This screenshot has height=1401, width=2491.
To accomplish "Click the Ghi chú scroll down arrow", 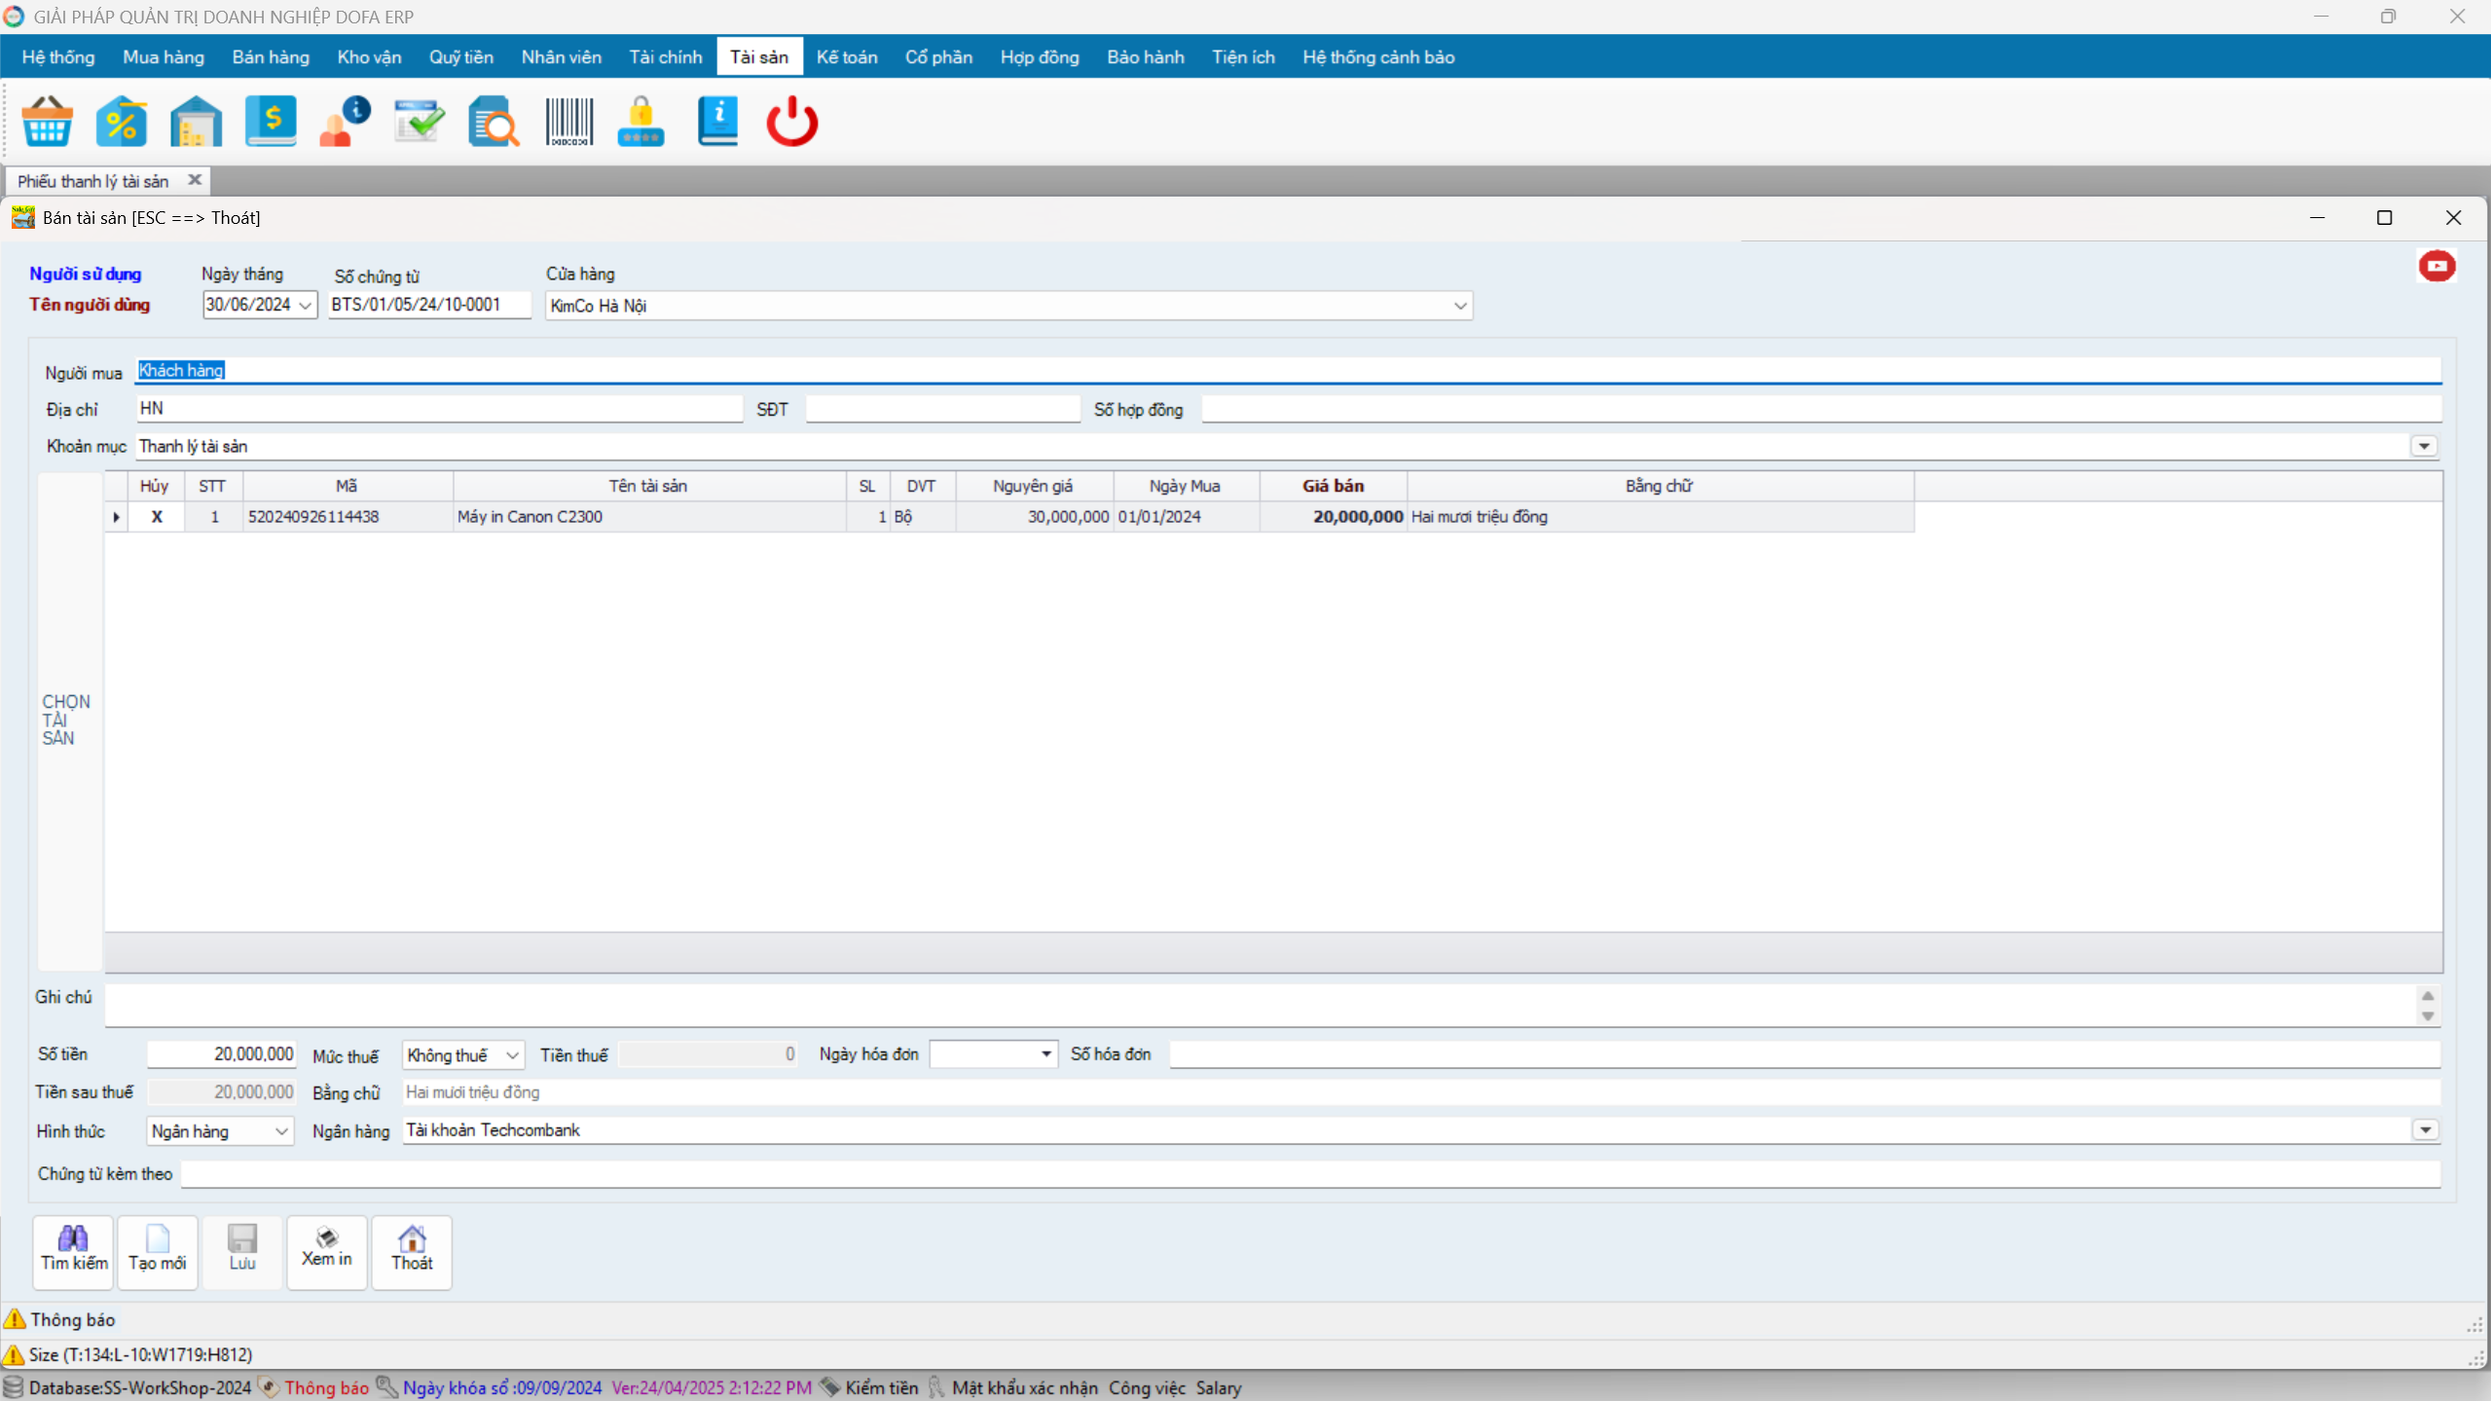I will click(x=2427, y=1016).
